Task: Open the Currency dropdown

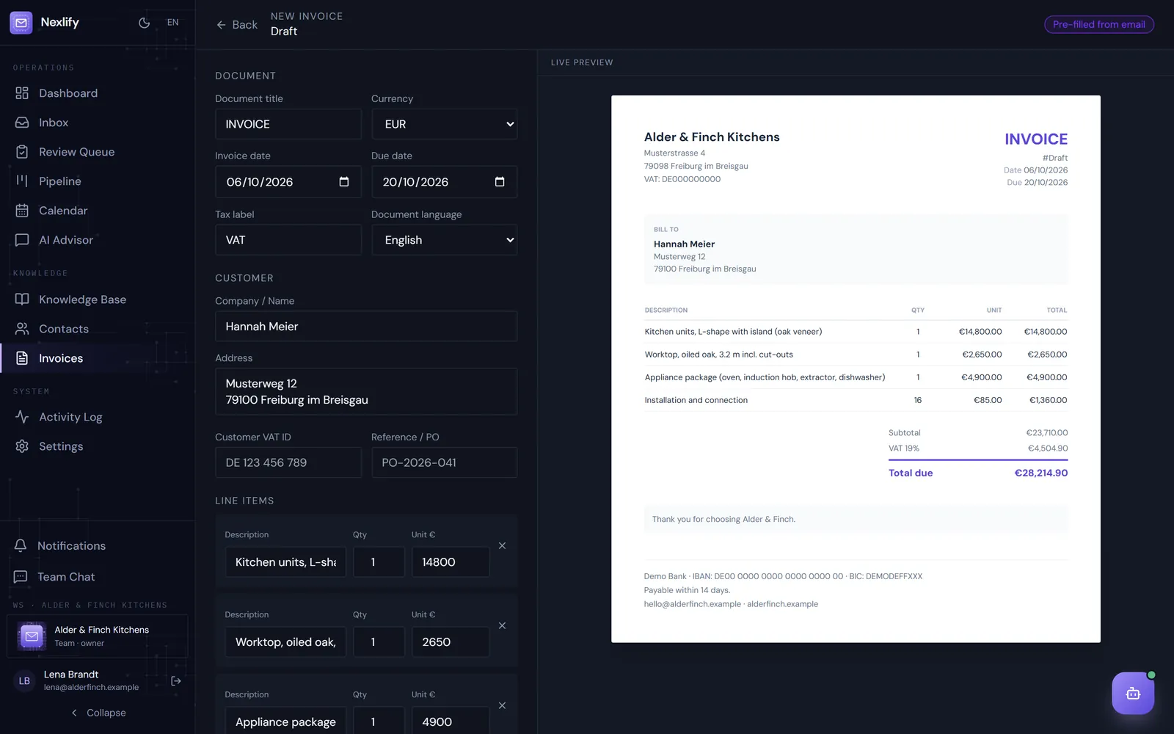Action: (445, 124)
